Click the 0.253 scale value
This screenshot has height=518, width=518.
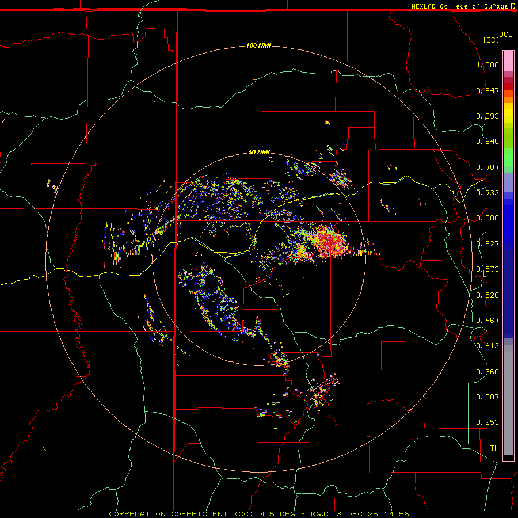487,422
